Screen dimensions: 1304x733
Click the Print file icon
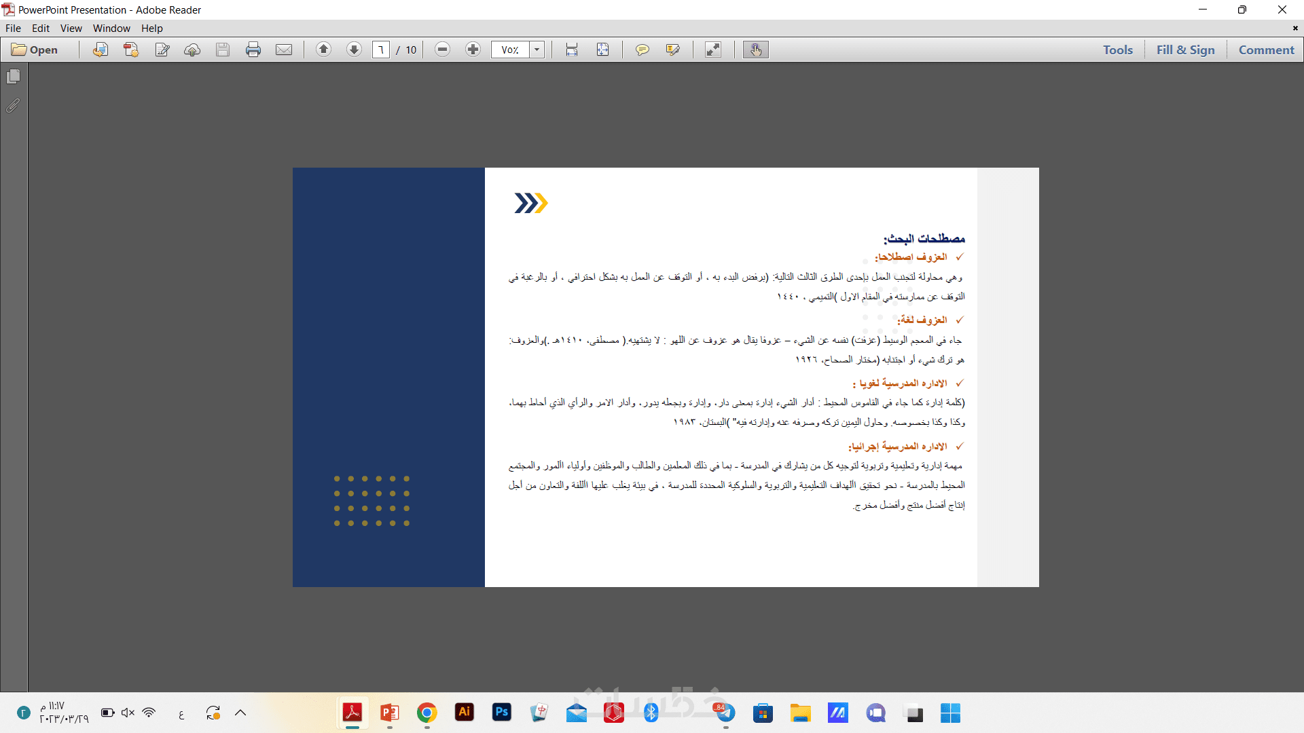click(253, 50)
